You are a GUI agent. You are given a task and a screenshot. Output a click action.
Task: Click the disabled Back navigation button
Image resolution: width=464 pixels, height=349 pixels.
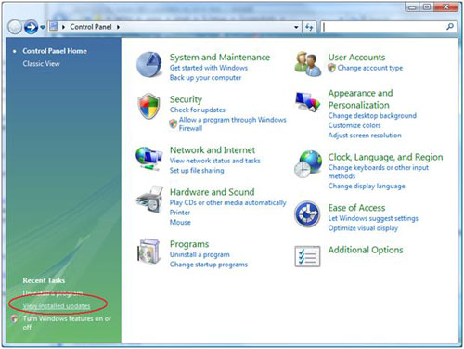point(15,27)
